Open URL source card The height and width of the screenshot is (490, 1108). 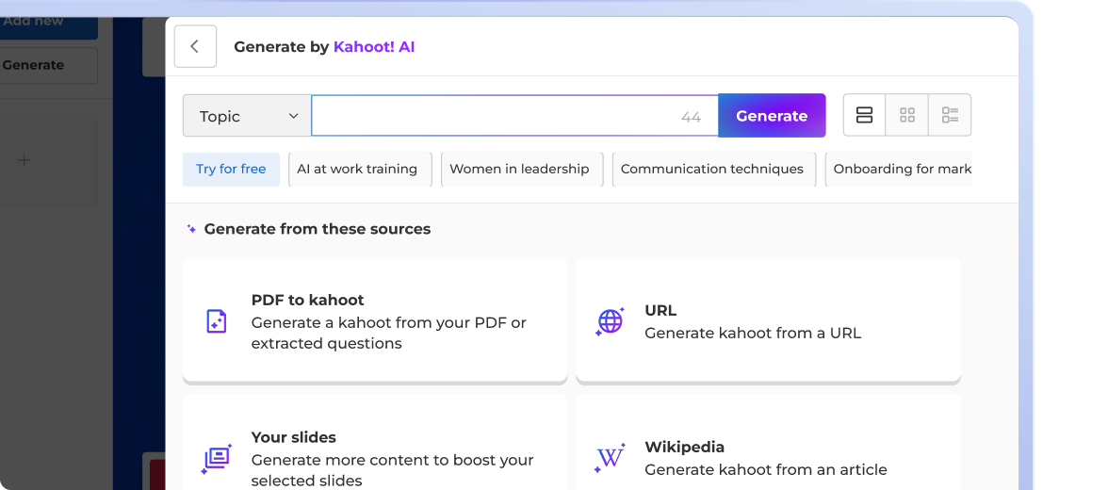point(768,320)
